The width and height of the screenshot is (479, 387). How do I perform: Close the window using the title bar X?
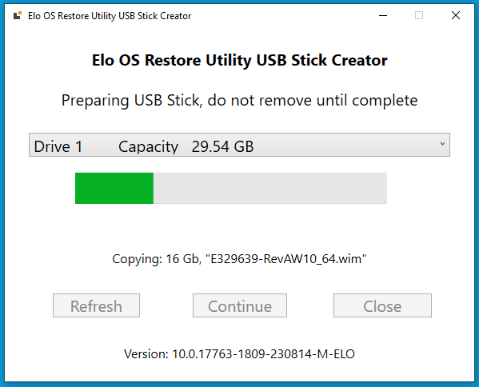tap(456, 15)
